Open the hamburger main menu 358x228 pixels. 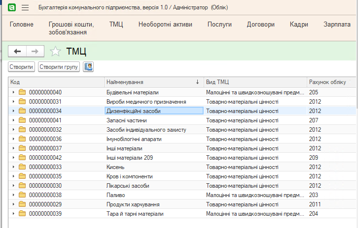[25, 8]
